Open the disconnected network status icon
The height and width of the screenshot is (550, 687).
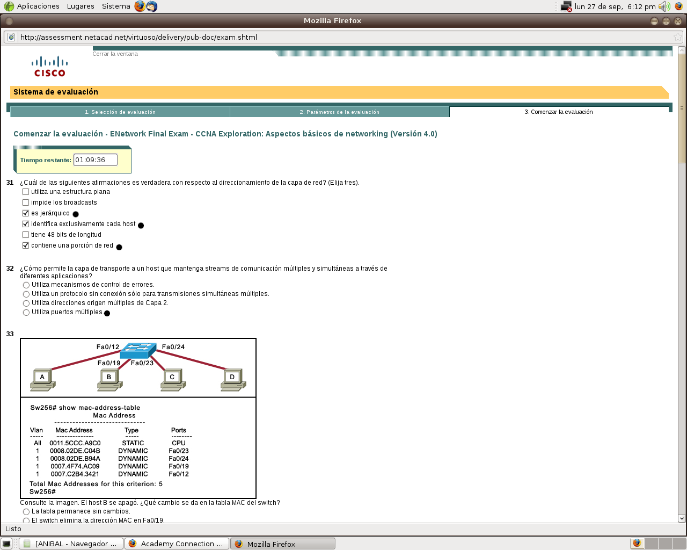tap(566, 6)
